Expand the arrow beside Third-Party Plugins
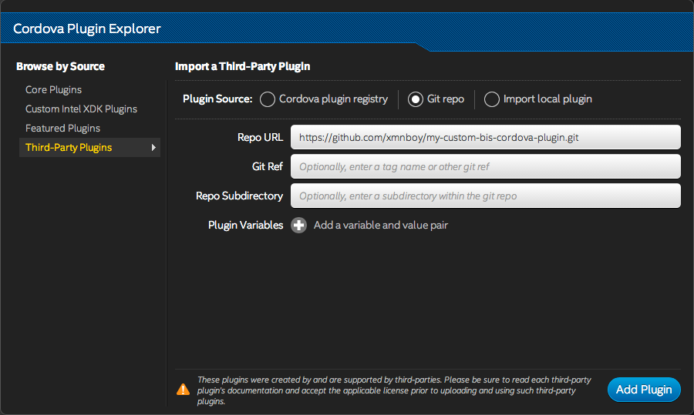The height and width of the screenshot is (415, 694). click(153, 148)
